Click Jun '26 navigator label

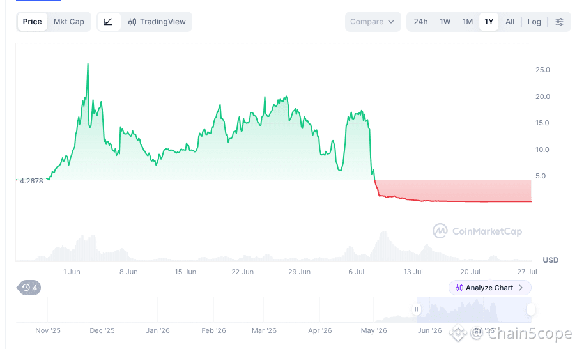(429, 330)
